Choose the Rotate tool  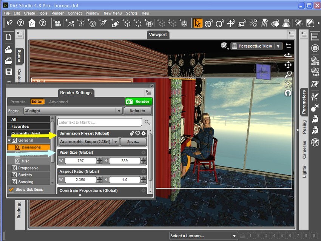coord(220,23)
